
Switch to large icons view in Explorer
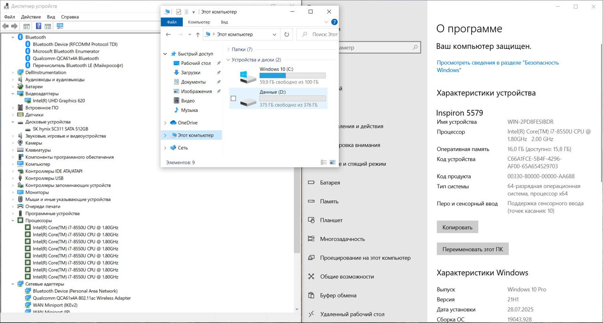click(x=333, y=162)
